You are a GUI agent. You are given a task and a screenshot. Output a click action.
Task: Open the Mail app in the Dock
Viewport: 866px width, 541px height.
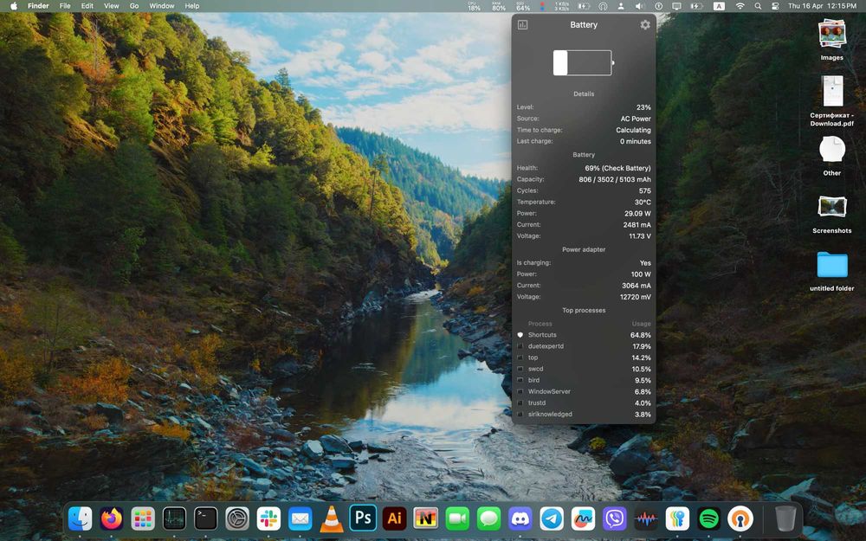pos(301,518)
